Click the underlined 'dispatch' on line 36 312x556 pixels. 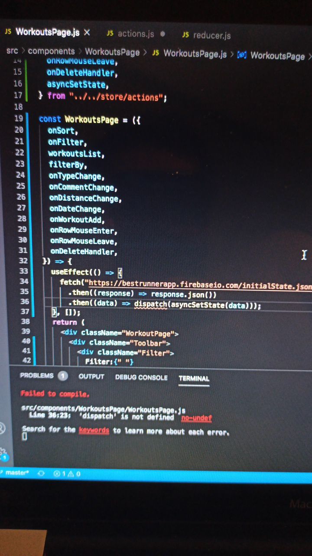(150, 304)
